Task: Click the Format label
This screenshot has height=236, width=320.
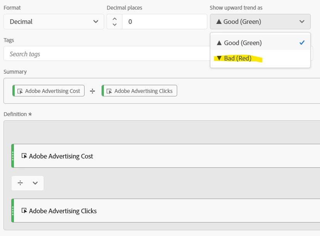Action: coord(12,8)
